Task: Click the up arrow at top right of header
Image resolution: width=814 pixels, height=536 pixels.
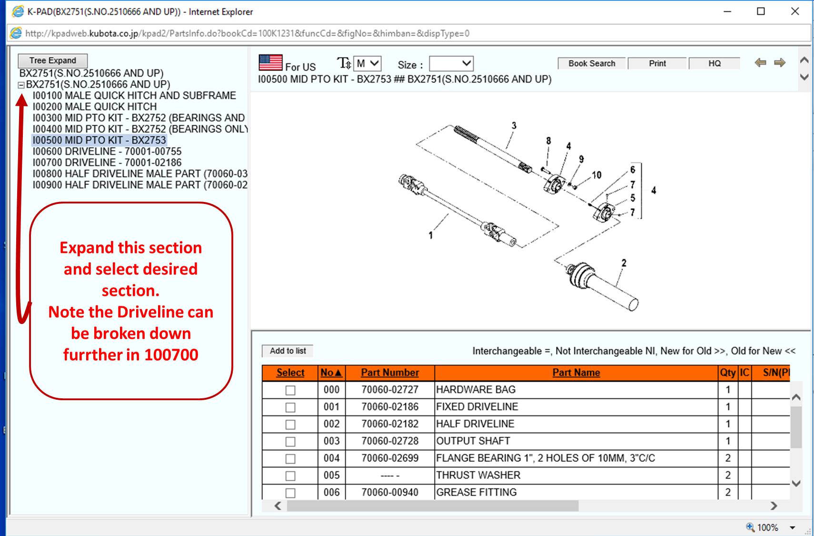Action: (x=804, y=60)
